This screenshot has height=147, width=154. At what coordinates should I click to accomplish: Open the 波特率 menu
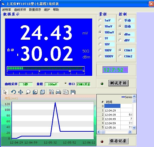[x=7, y=9]
